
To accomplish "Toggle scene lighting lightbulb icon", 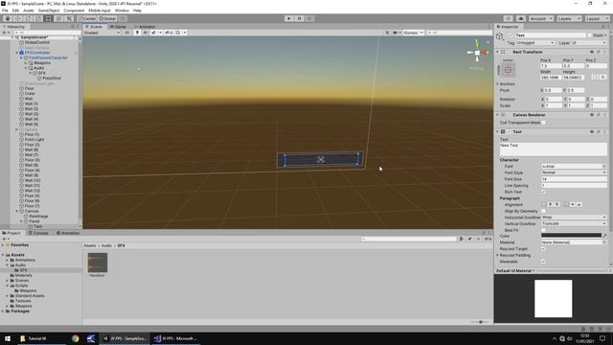I will click(x=137, y=33).
